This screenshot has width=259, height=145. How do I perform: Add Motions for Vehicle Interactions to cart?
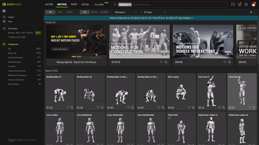click(229, 62)
